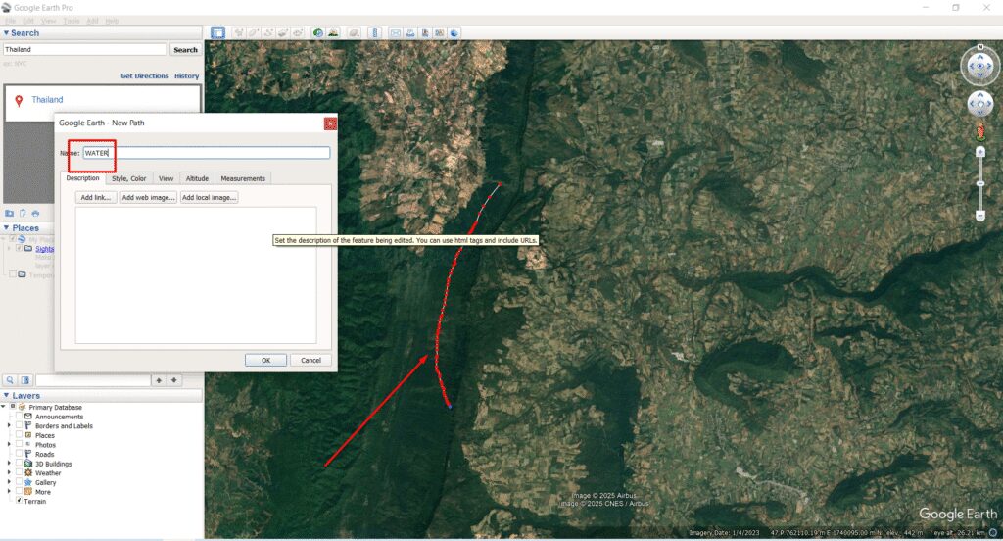Screen dimensions: 1003x541
Task: Click the panel toggle icon beside the places magnifier
Action: (25, 380)
